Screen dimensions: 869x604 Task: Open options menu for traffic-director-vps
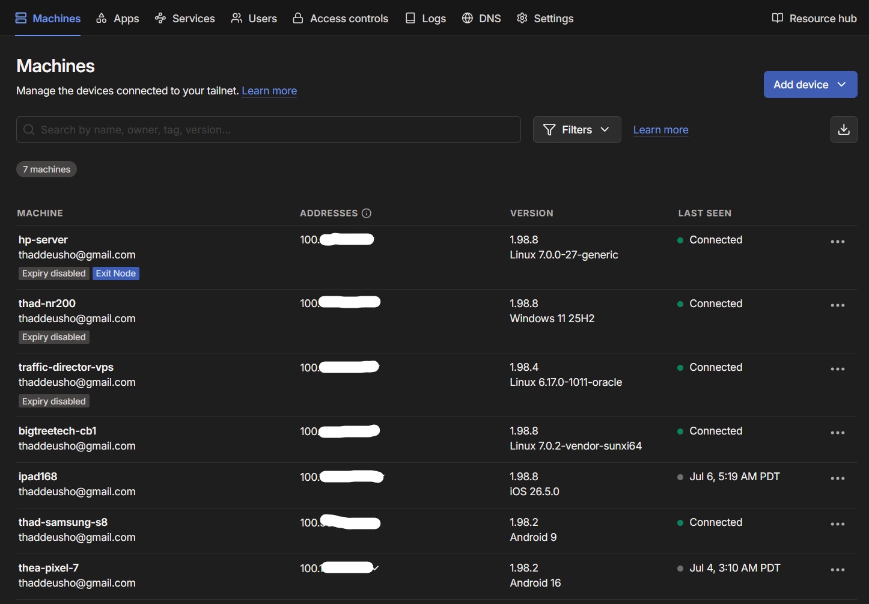[x=838, y=369]
